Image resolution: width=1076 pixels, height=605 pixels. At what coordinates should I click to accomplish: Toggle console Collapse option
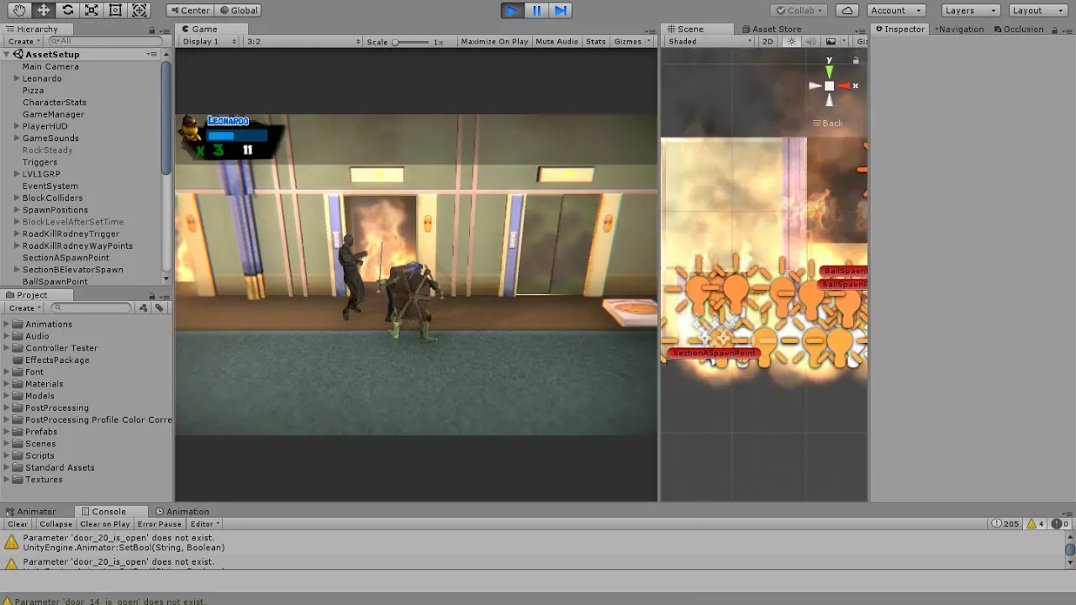tap(55, 523)
